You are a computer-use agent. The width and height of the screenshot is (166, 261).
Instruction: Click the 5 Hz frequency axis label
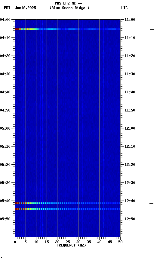[26, 242]
